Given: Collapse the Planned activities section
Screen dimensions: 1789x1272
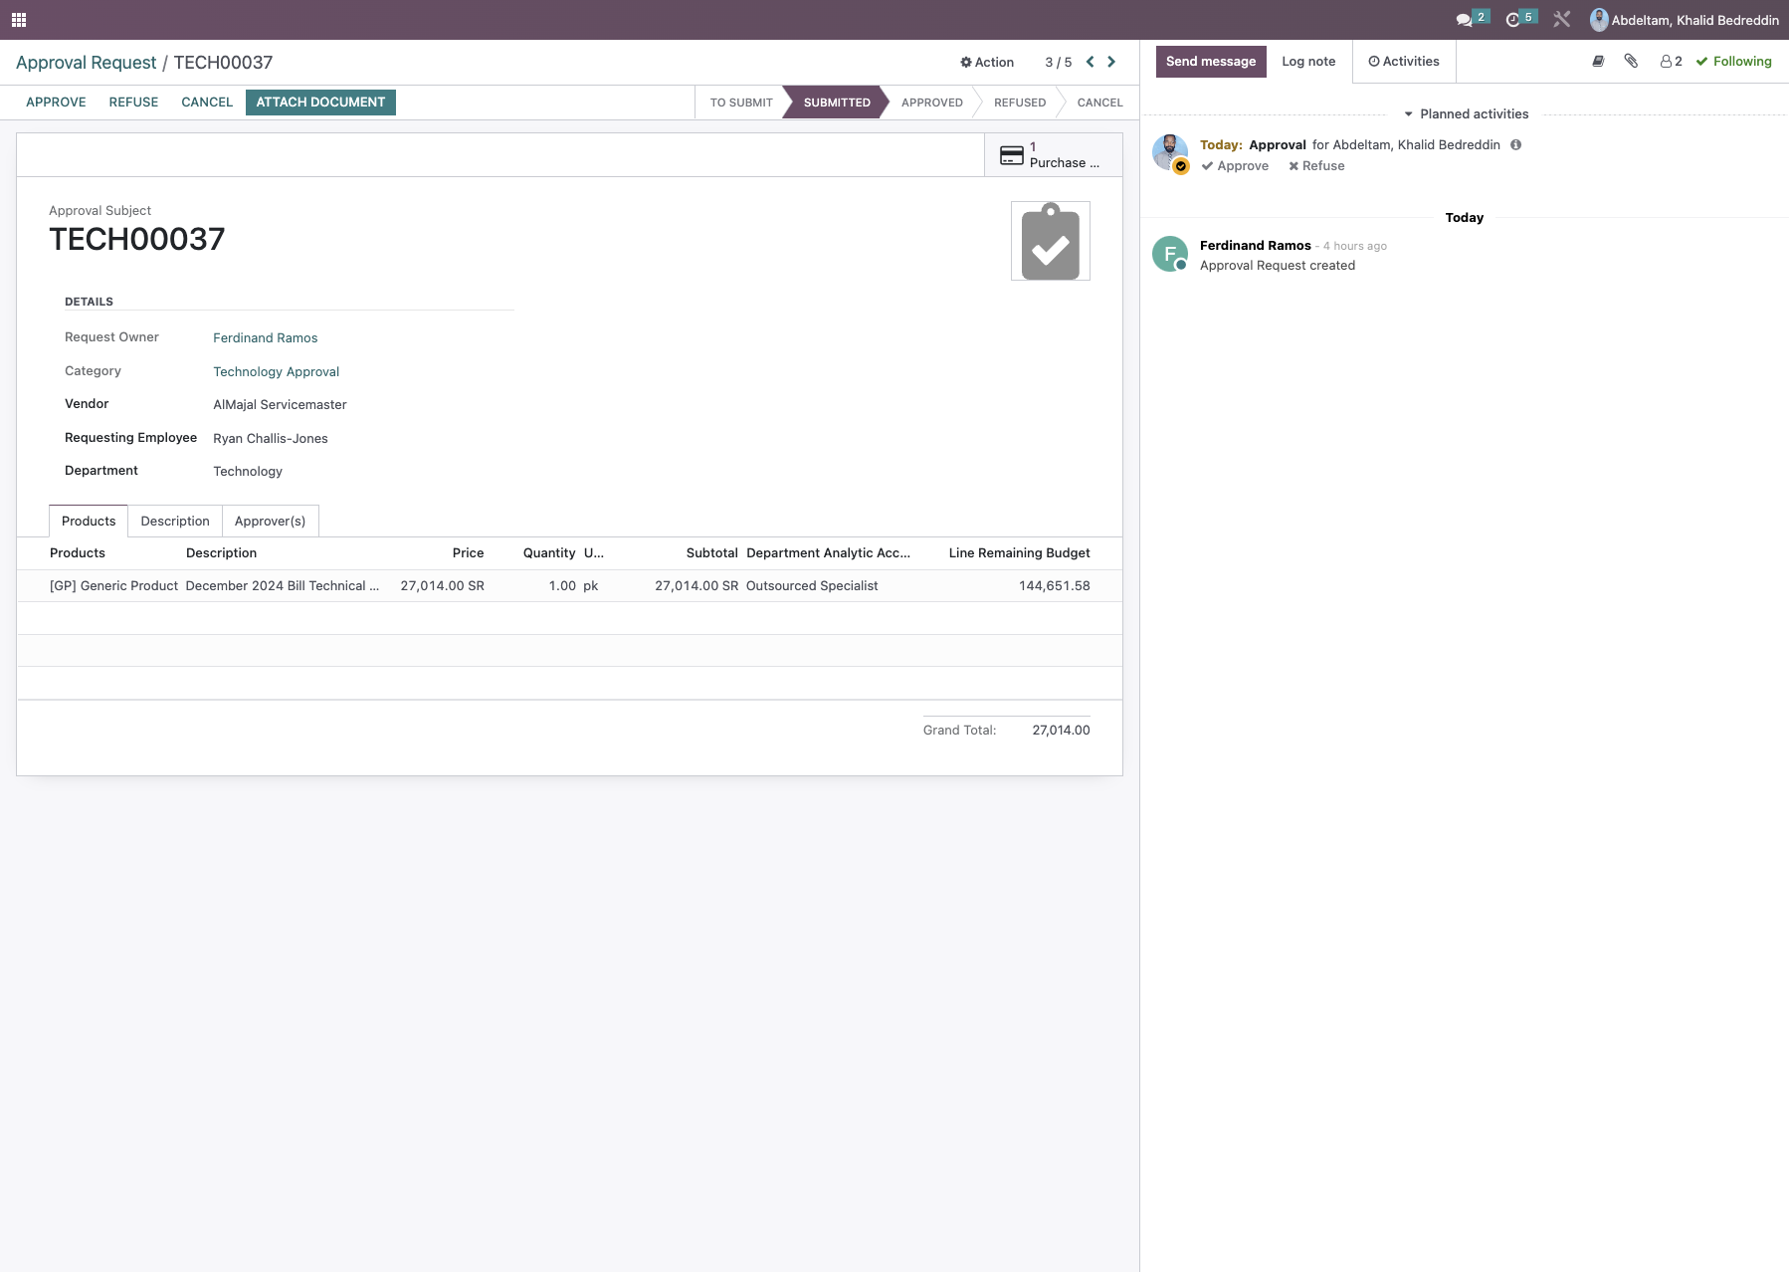Looking at the screenshot, I should [x=1466, y=114].
